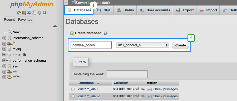Click information_schema database cylinder icon

pyautogui.click(x=9, y=38)
